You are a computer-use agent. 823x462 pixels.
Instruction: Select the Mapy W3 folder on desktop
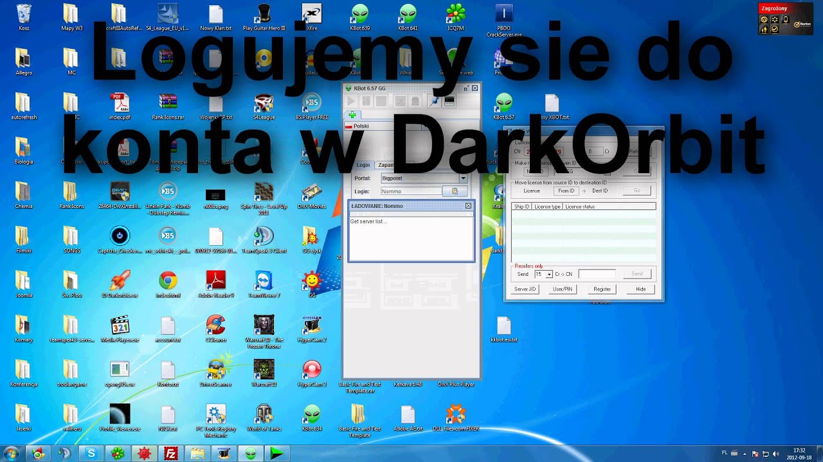click(71, 17)
